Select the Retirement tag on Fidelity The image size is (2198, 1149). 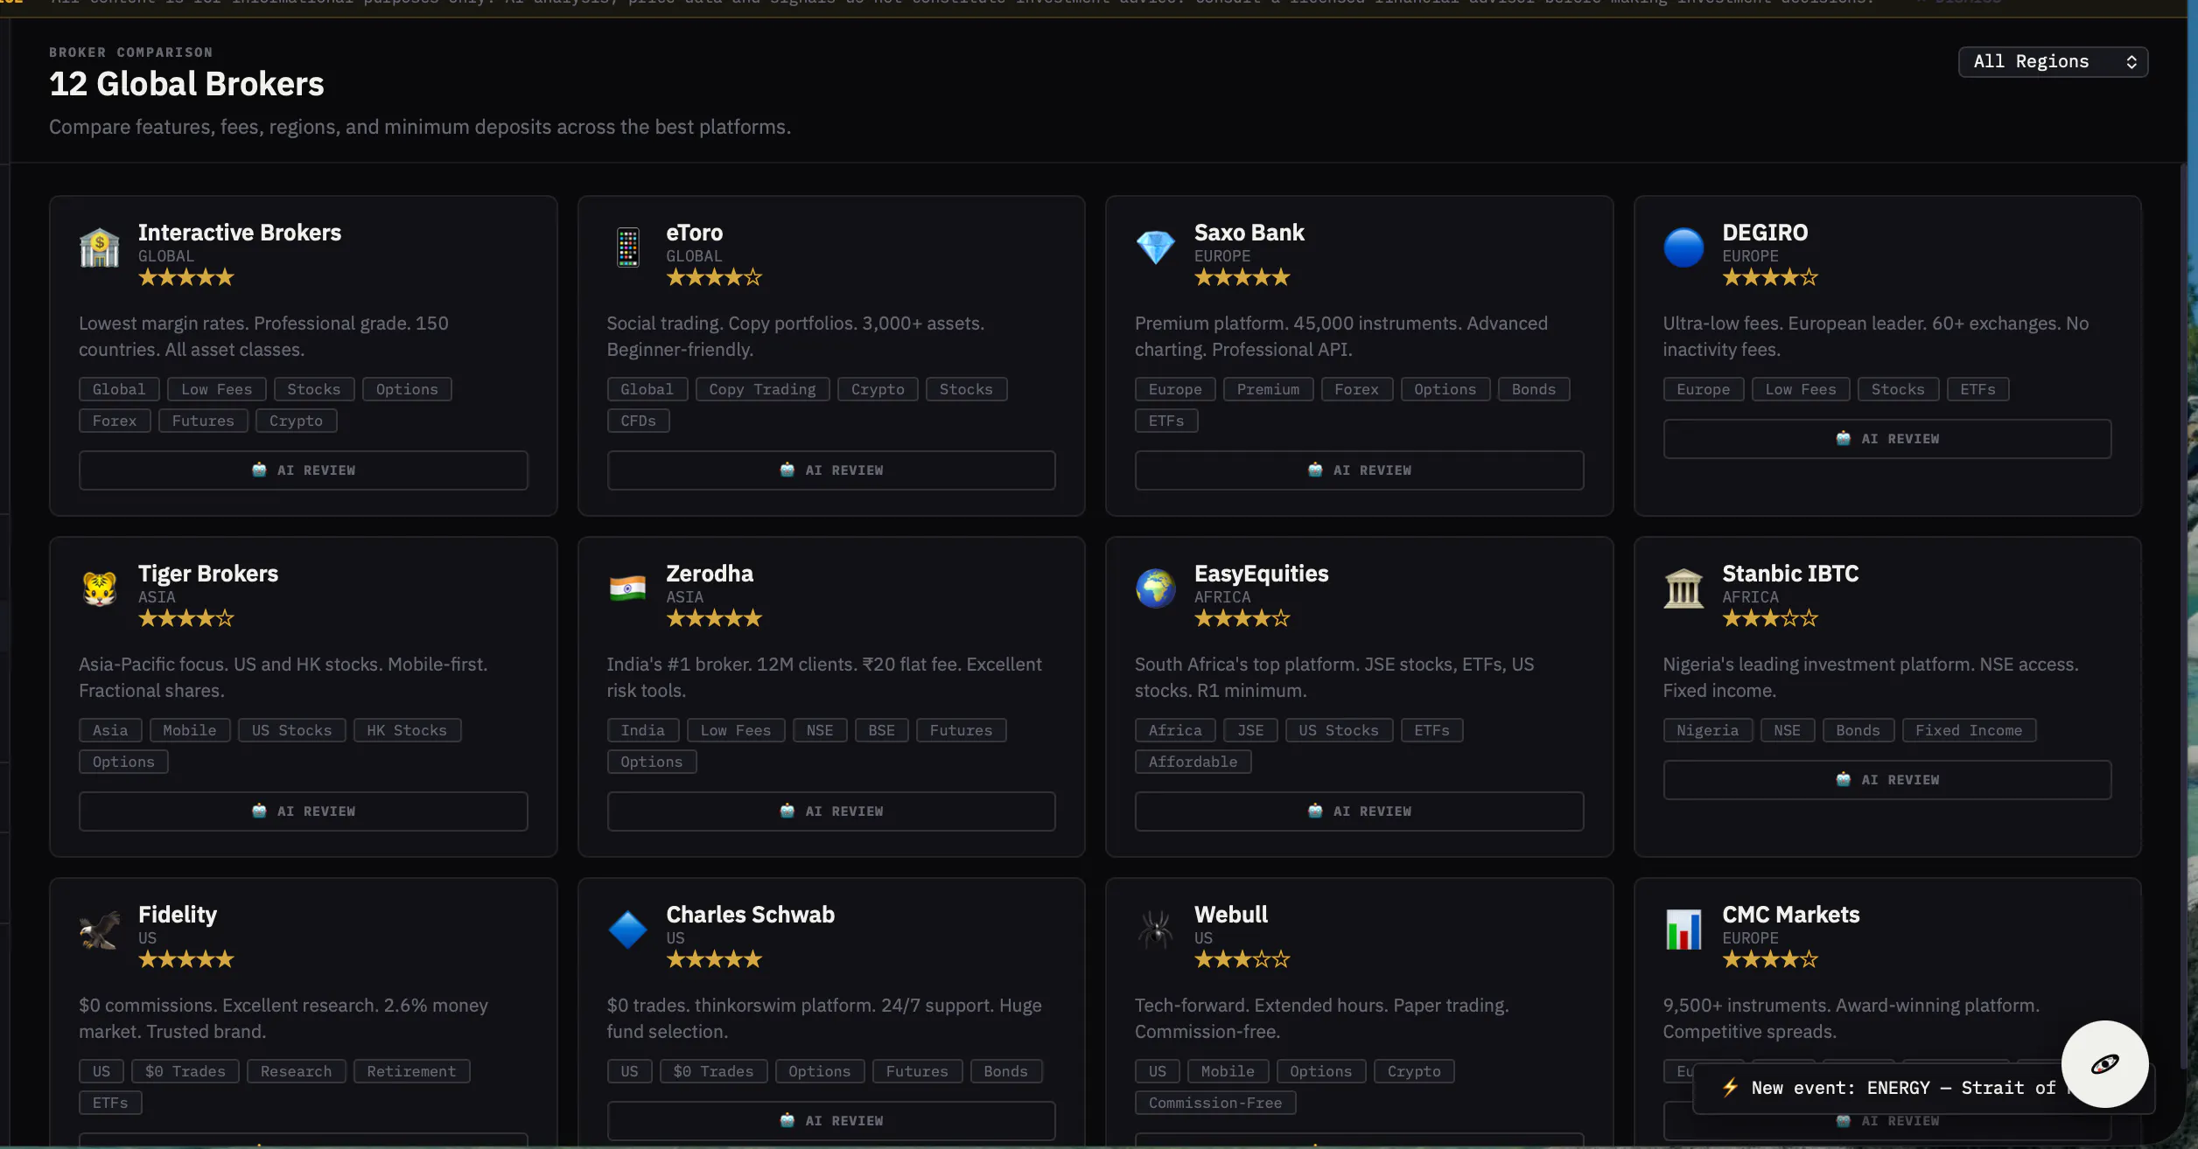pyautogui.click(x=411, y=1071)
